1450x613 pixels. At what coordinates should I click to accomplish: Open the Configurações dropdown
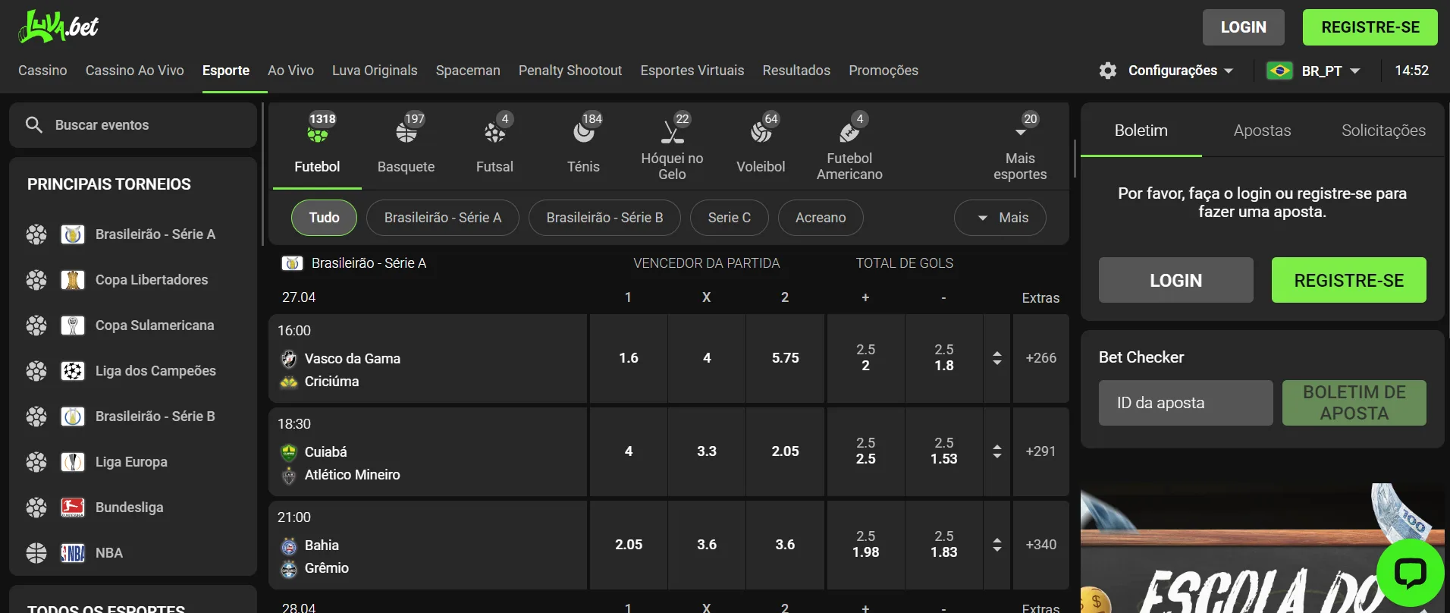point(1166,71)
